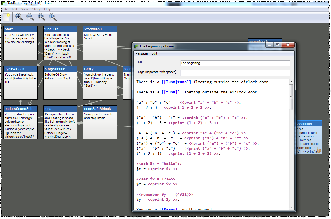Open the Story menu in the main window
331x219 pixels.
(36, 9)
